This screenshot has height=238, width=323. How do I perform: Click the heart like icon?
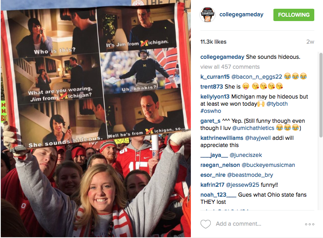click(x=206, y=224)
